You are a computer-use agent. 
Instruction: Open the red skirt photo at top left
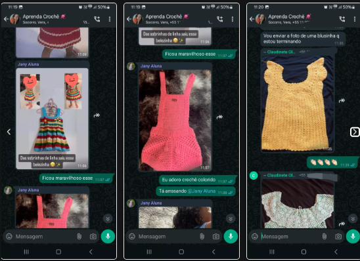click(x=52, y=43)
